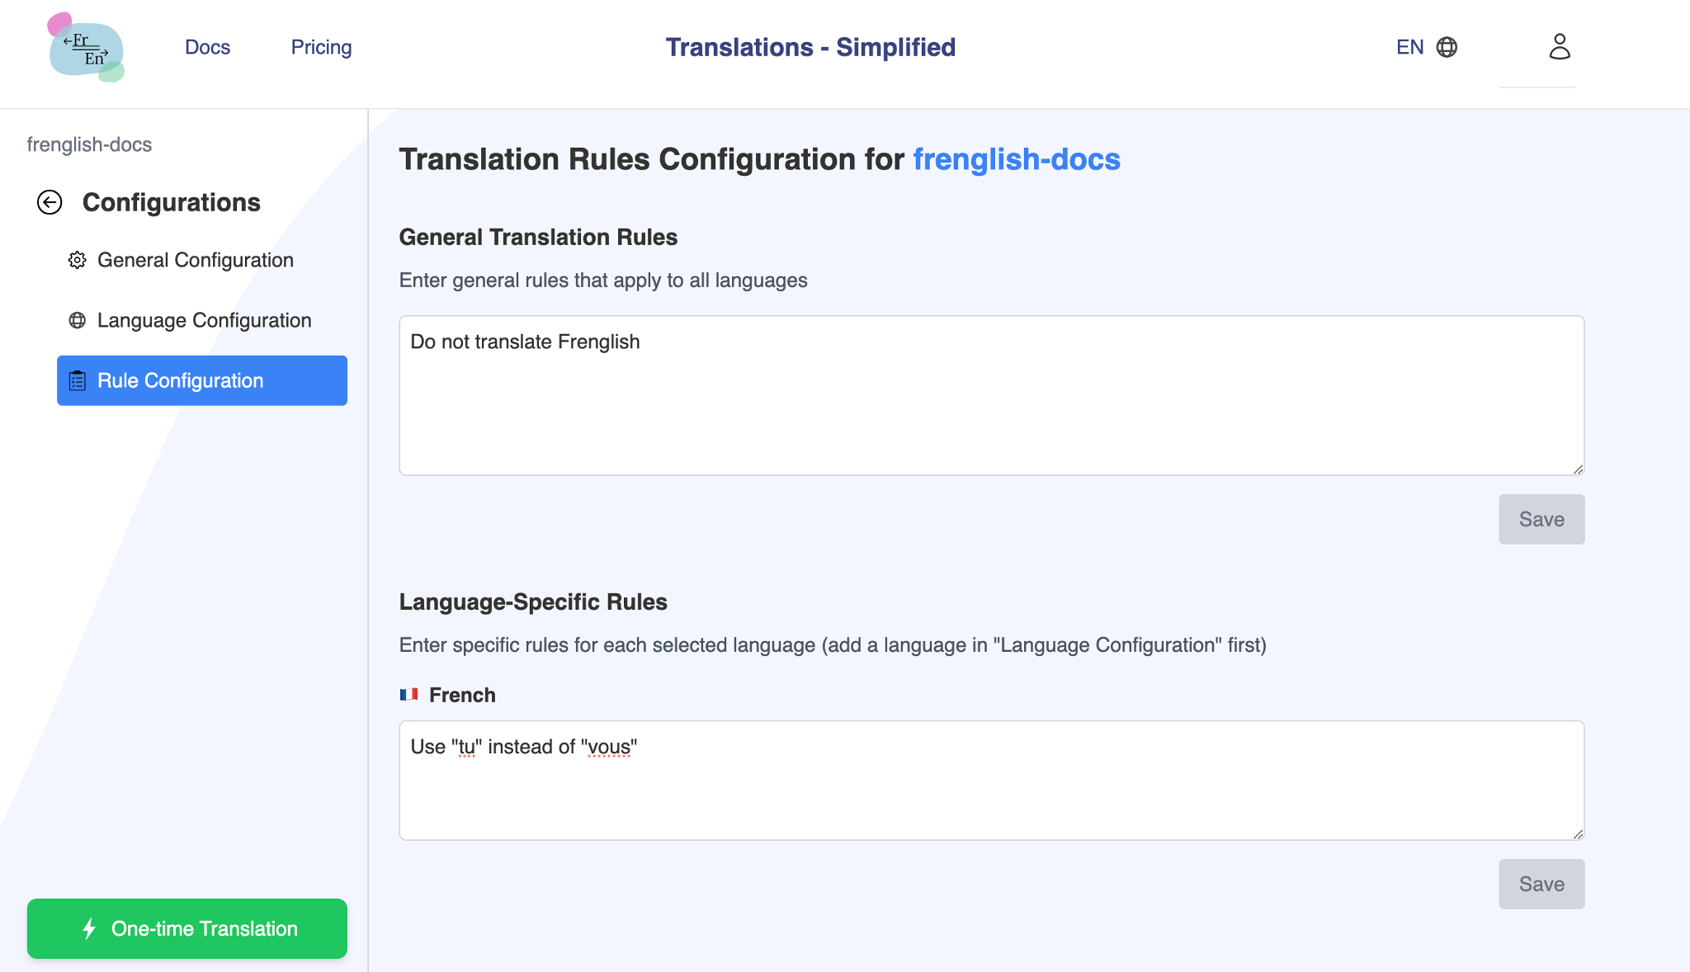Screen dimensions: 1690x972
Task: Open the Docs navigation link
Action: pos(208,46)
